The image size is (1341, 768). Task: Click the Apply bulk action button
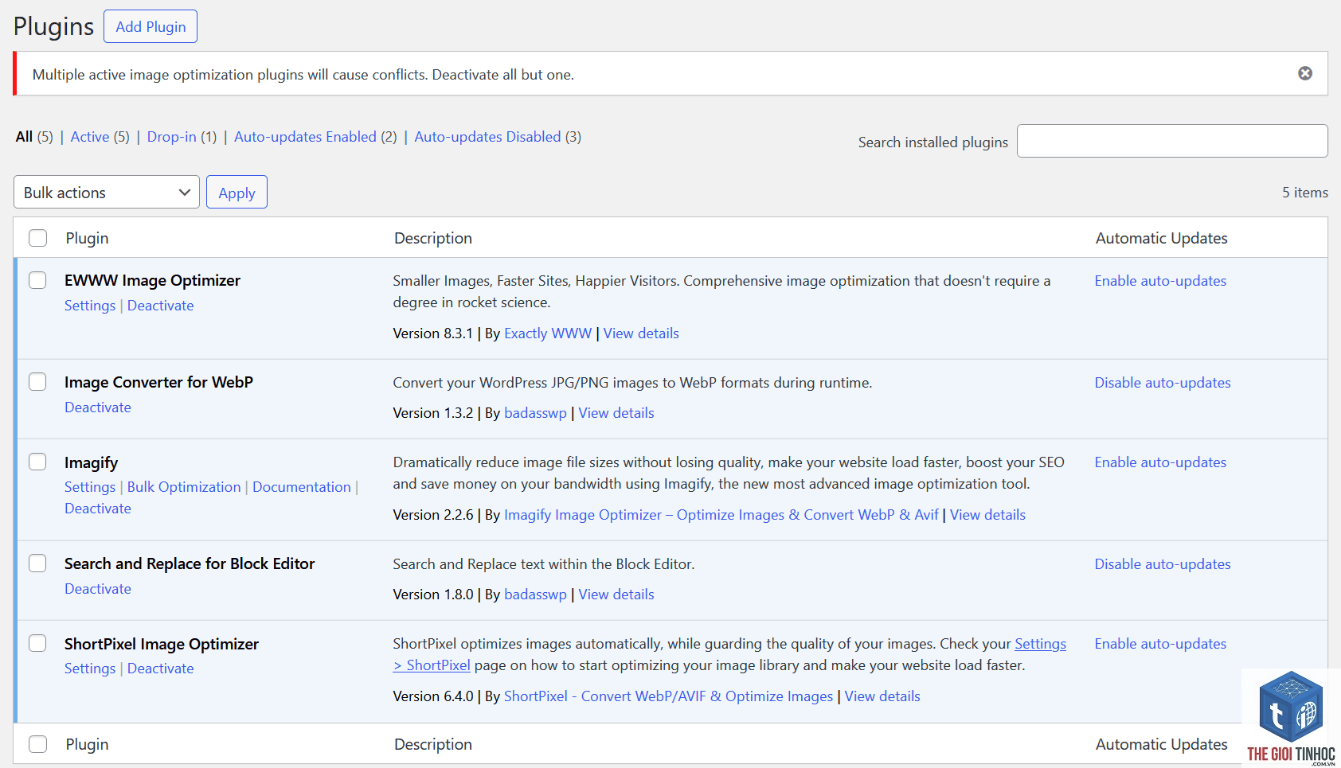[237, 192]
